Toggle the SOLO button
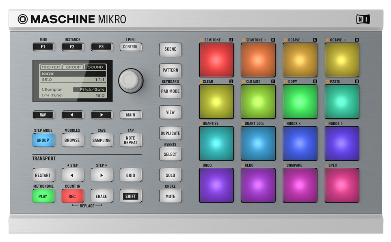 [170, 175]
